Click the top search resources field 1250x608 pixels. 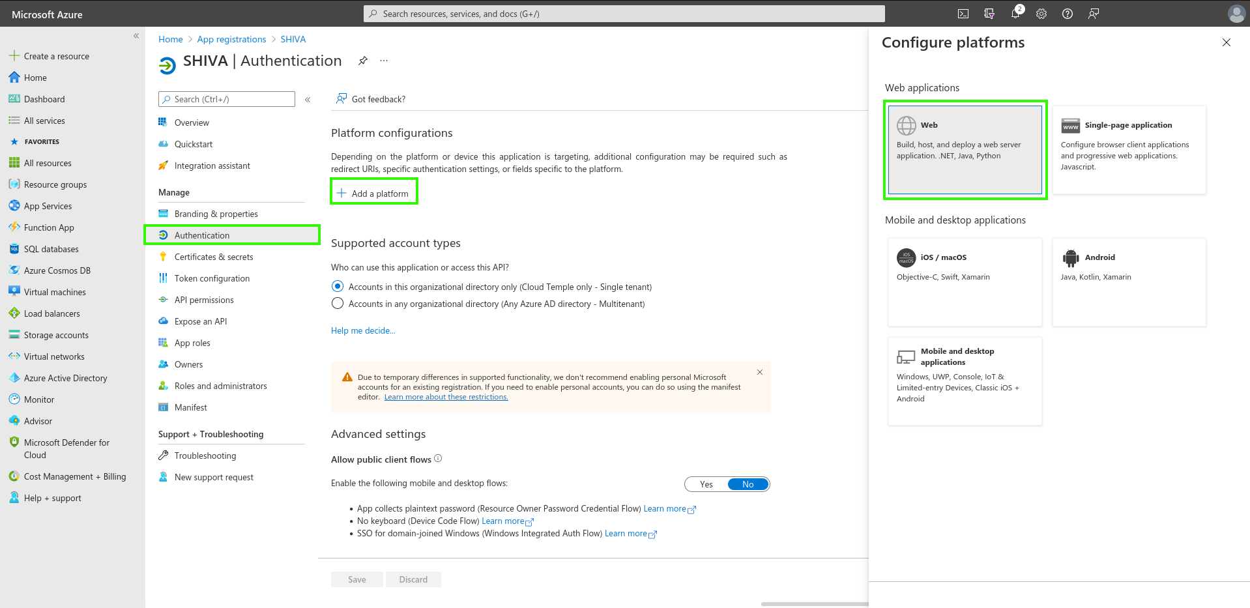(x=624, y=14)
